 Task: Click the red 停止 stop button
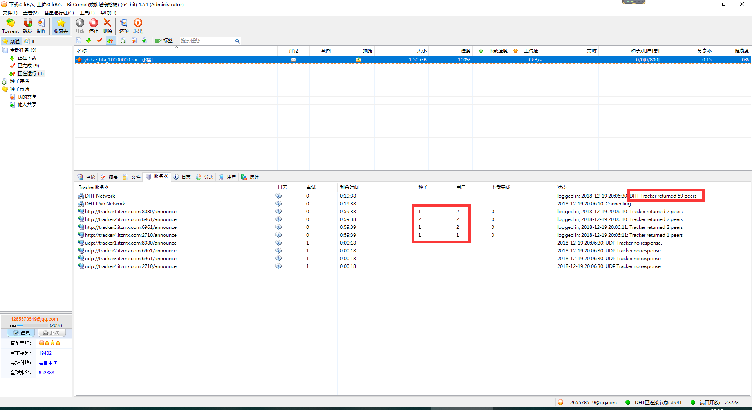pos(94,23)
